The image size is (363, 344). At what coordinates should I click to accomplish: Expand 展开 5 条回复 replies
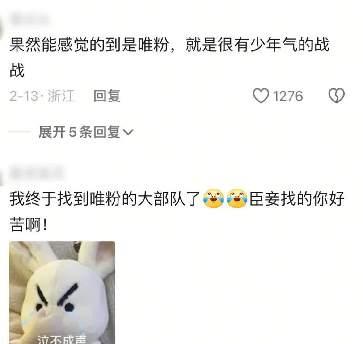[x=86, y=132]
